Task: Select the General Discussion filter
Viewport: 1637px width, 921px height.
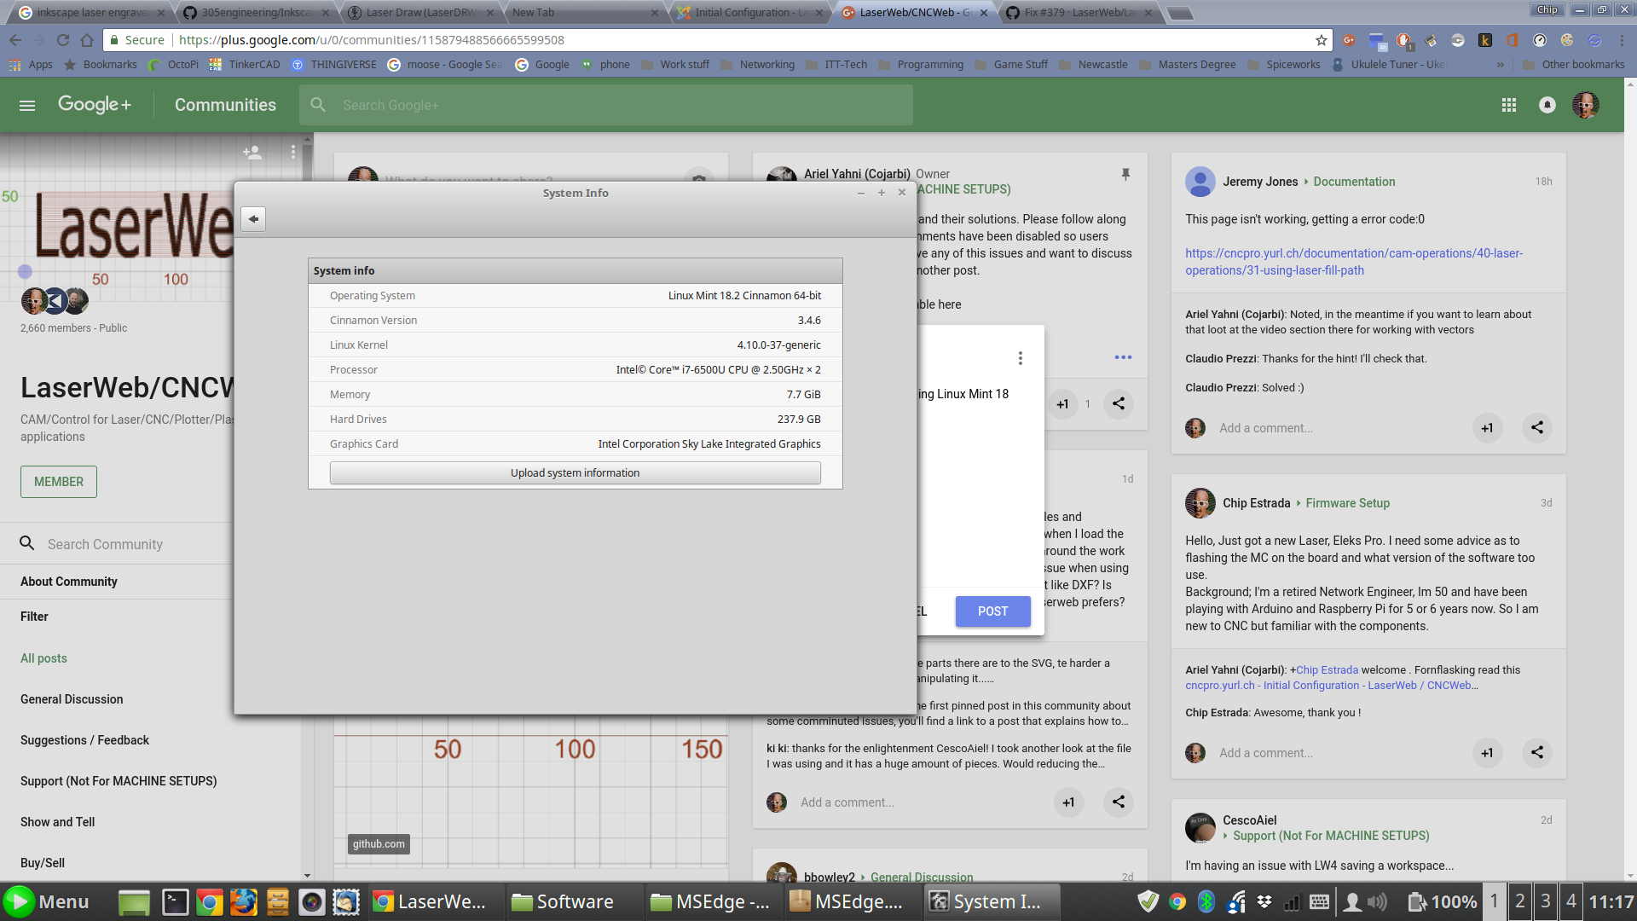Action: (x=72, y=699)
